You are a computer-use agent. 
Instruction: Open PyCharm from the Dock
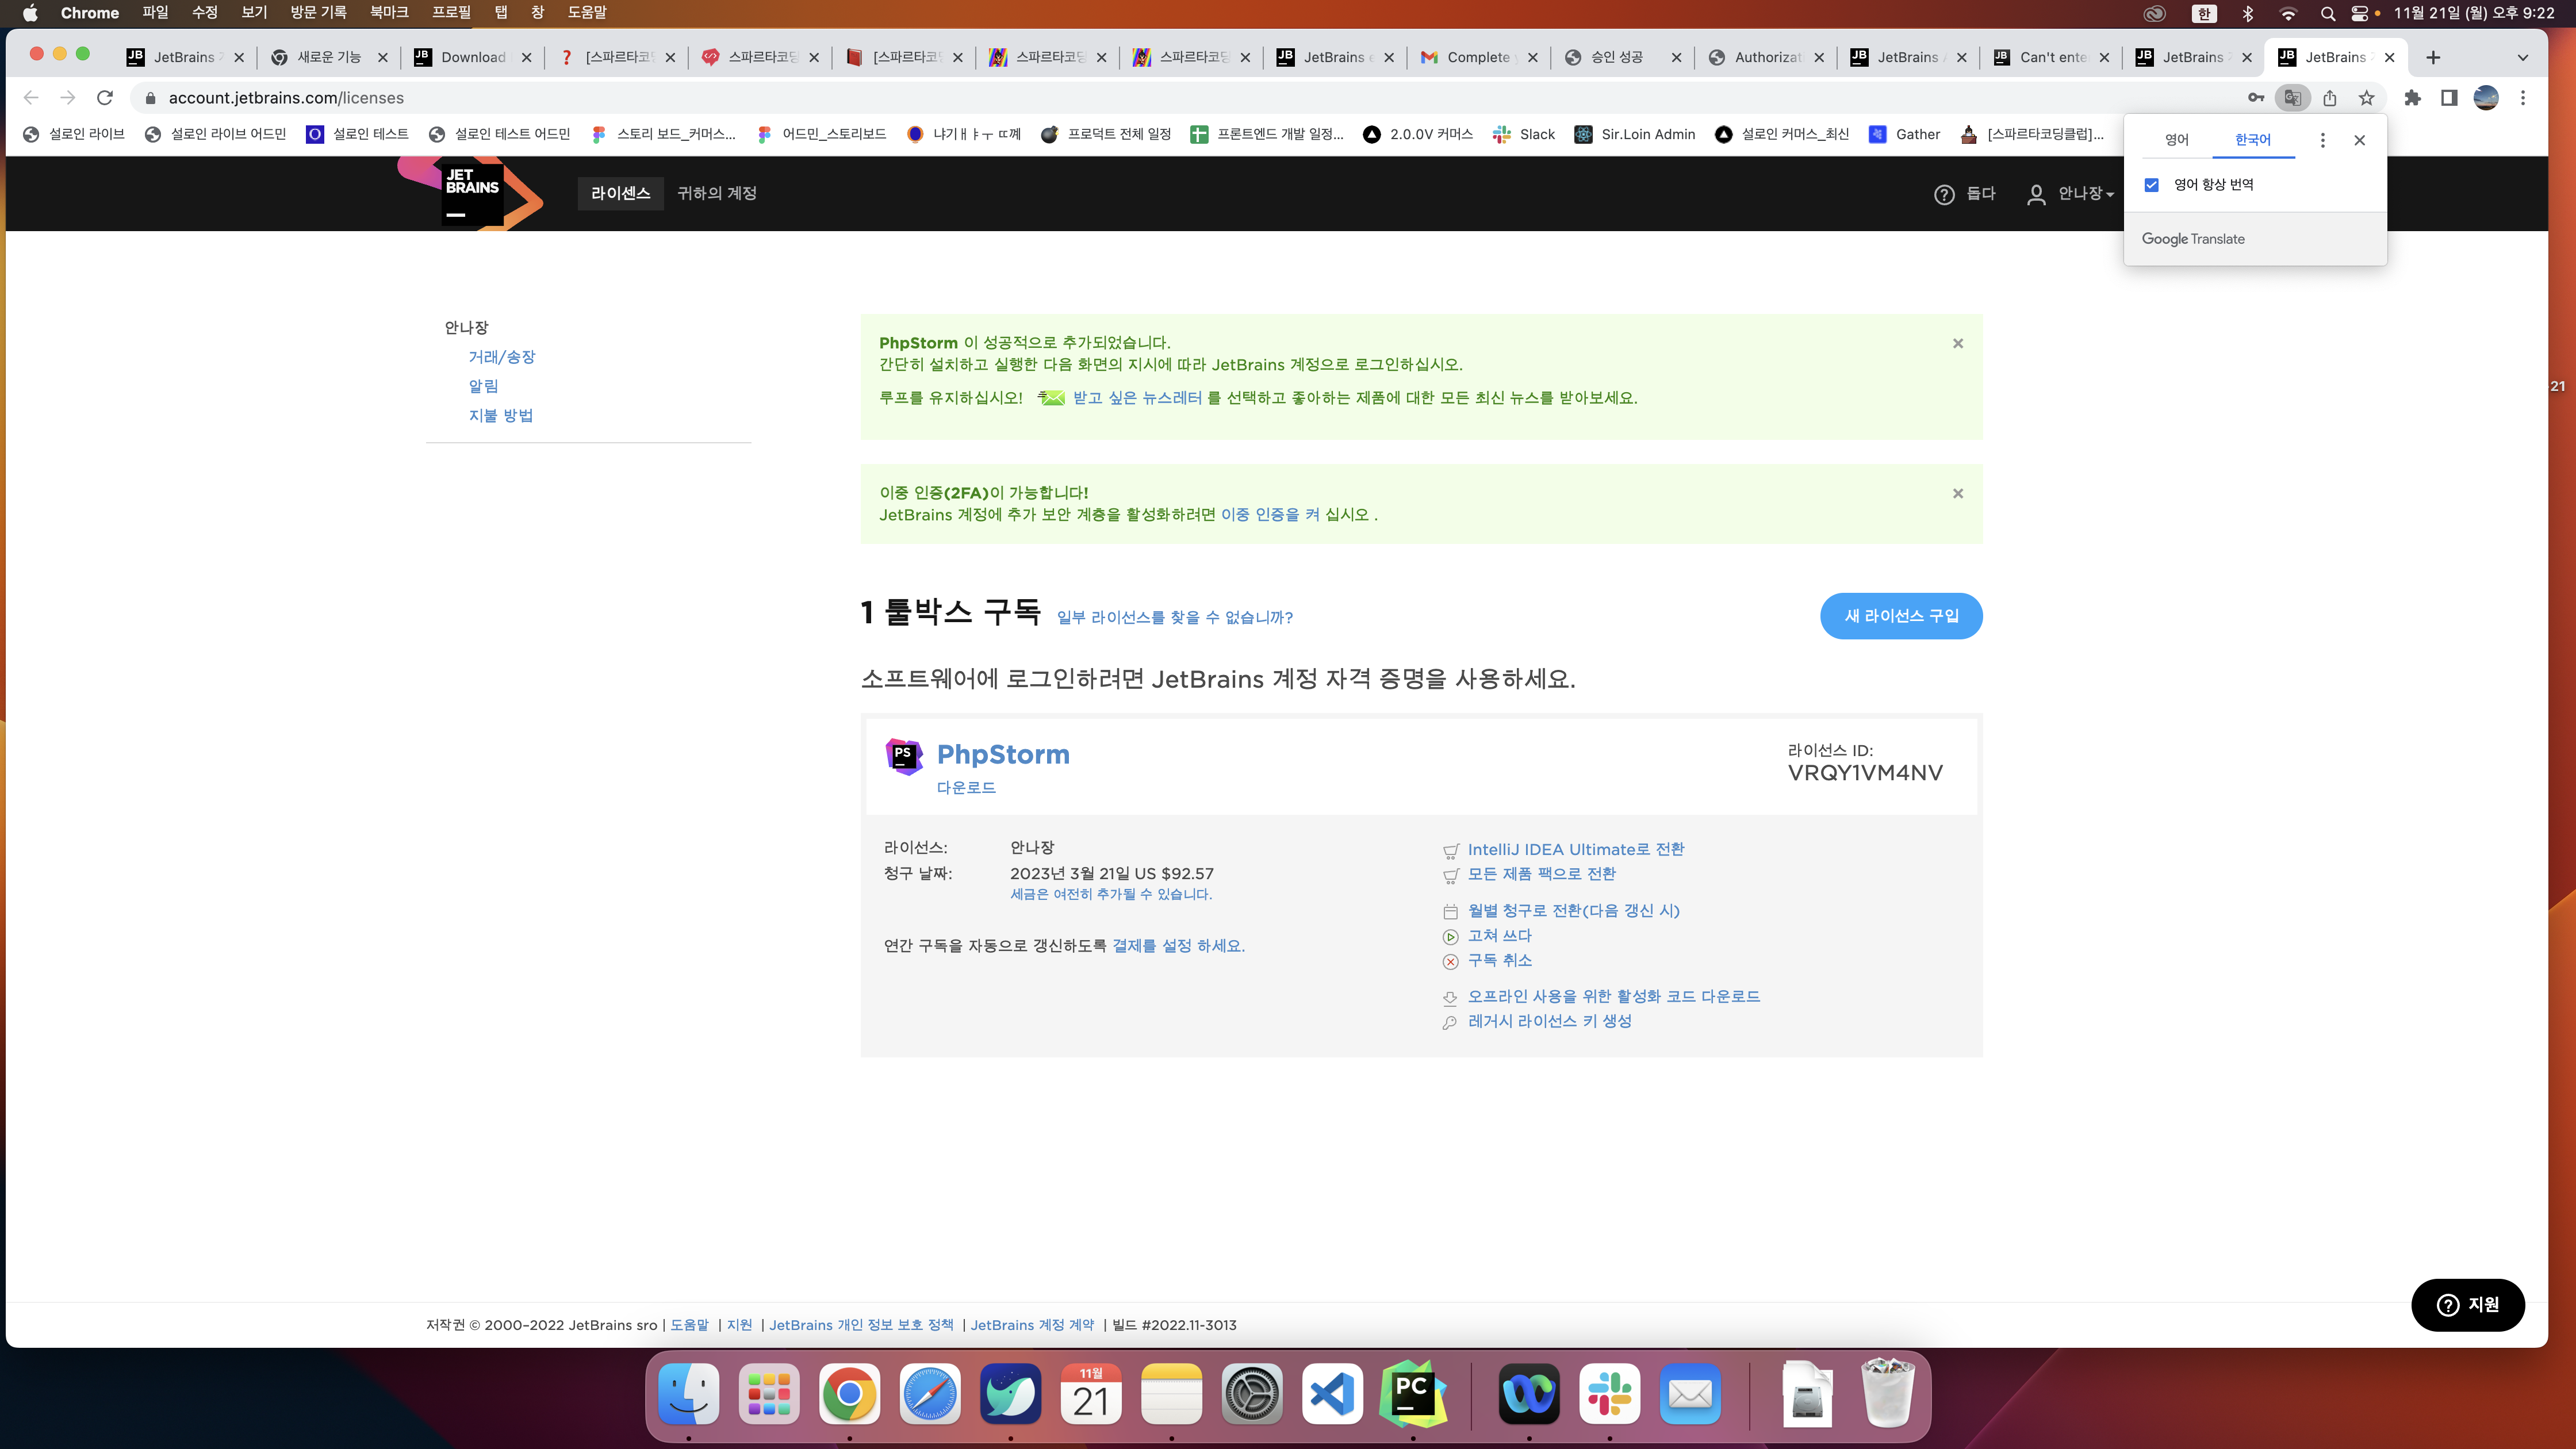pyautogui.click(x=1412, y=1394)
